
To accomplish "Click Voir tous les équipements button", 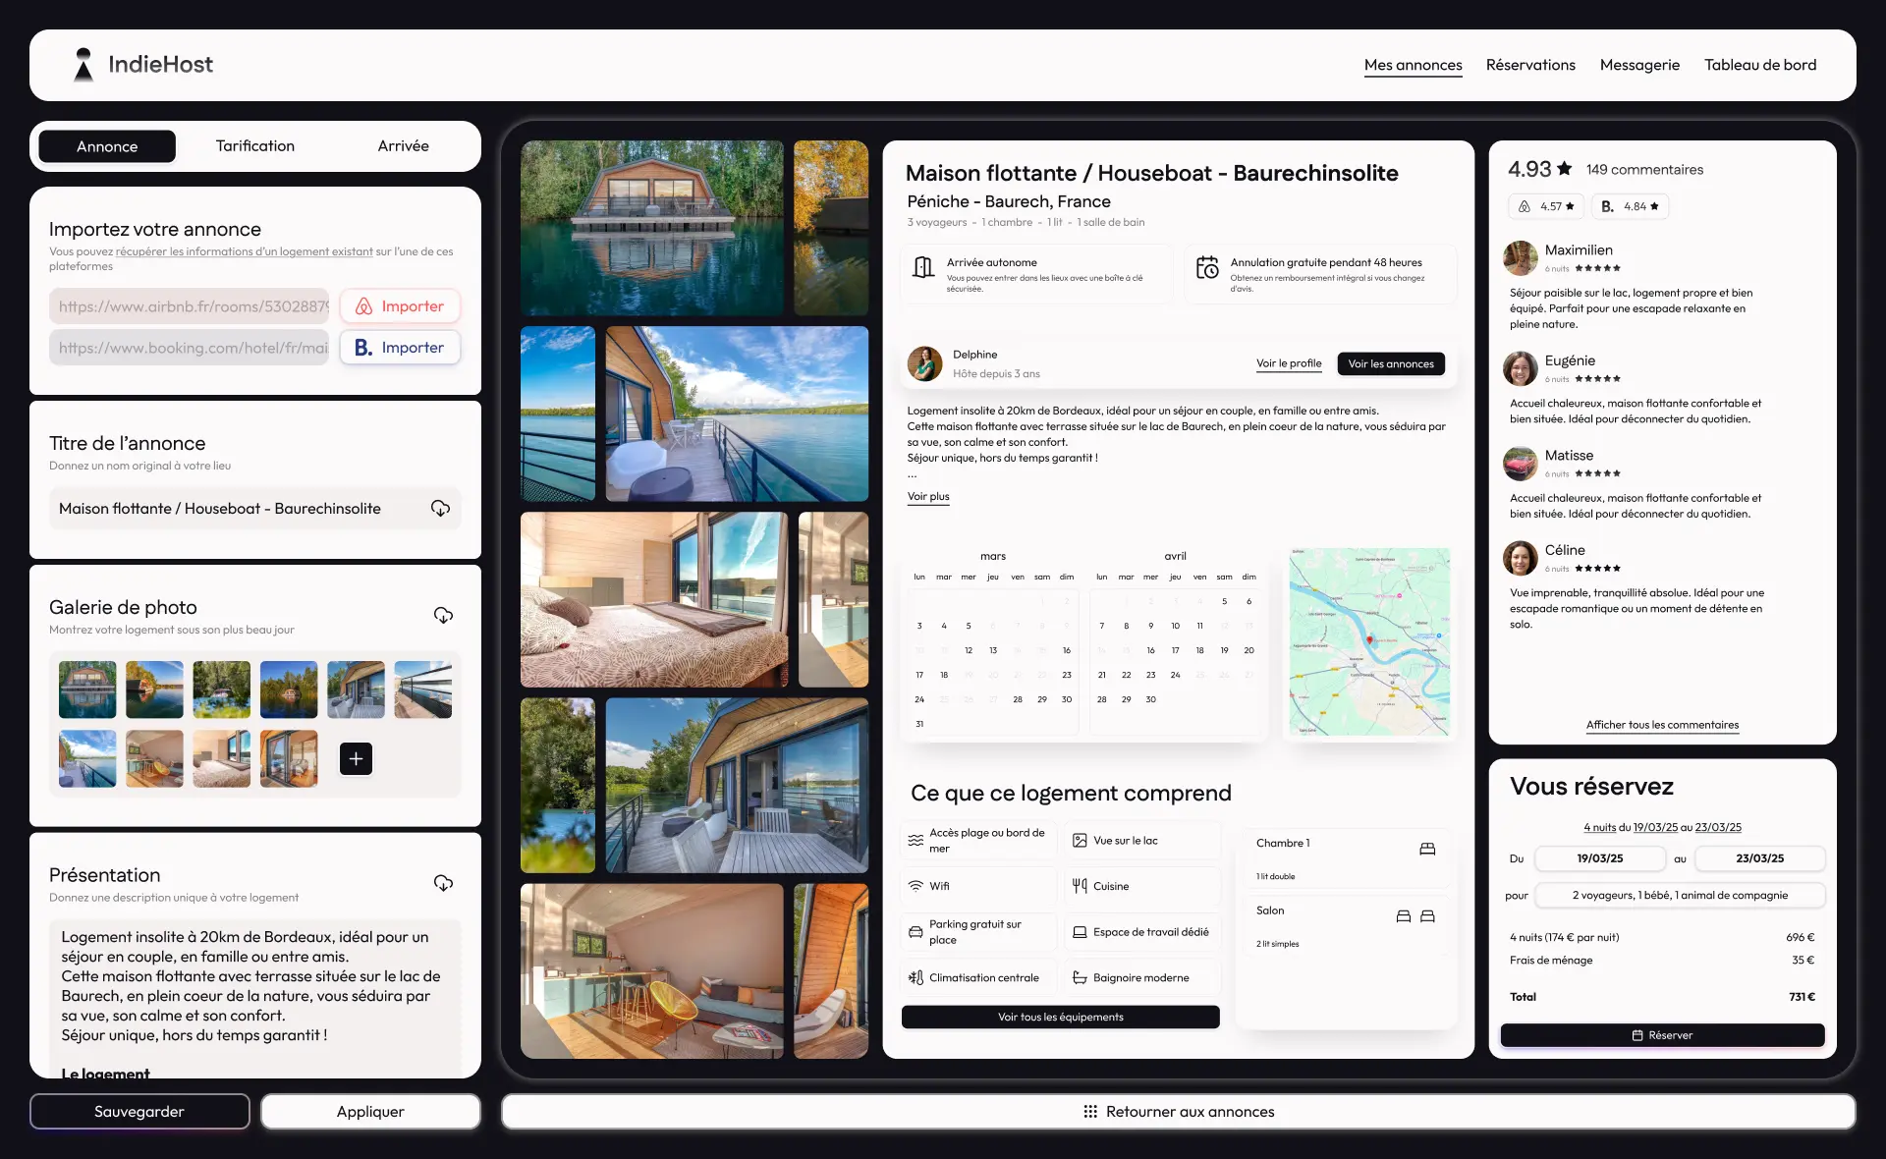I will pyautogui.click(x=1061, y=1017).
